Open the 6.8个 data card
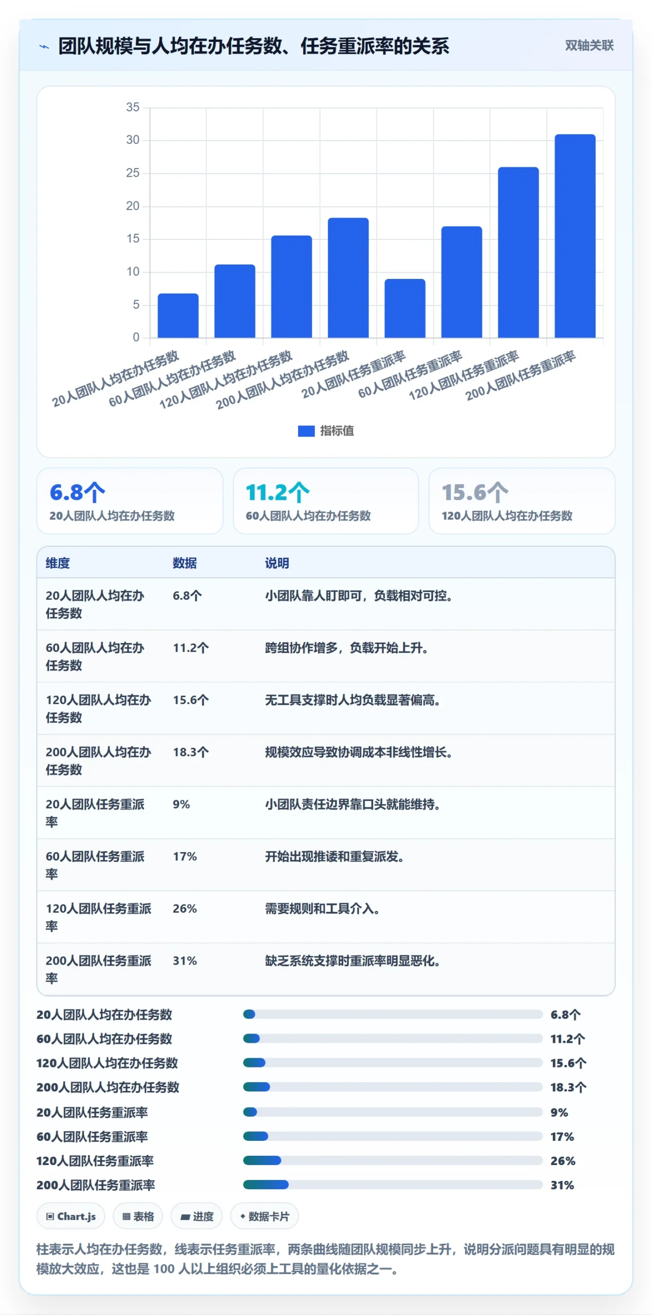Screen dimensions: 652x1315 coord(129,501)
